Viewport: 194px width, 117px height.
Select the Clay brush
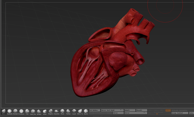27,112
